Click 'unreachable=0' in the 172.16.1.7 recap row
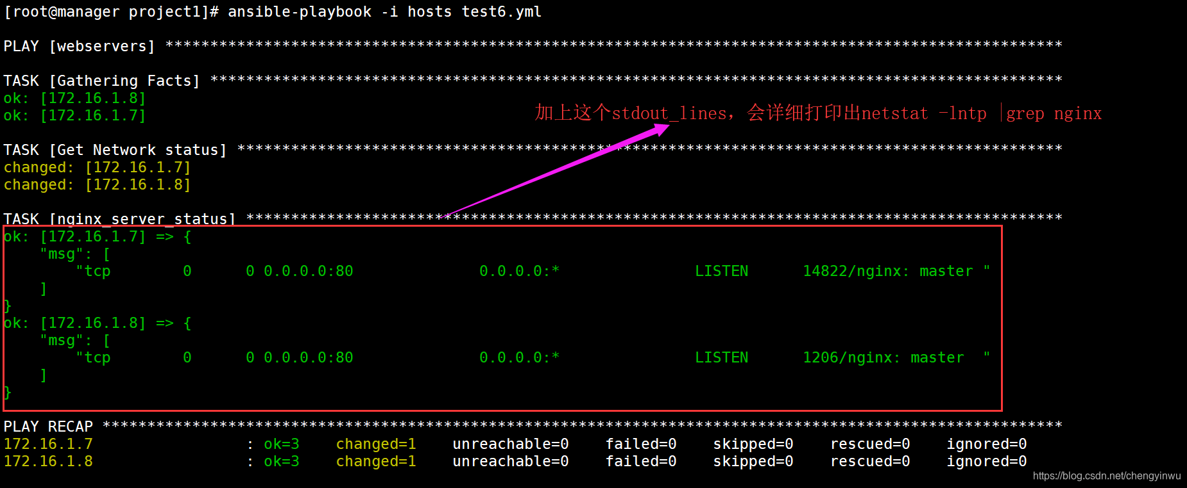The width and height of the screenshot is (1187, 488). coord(511,444)
